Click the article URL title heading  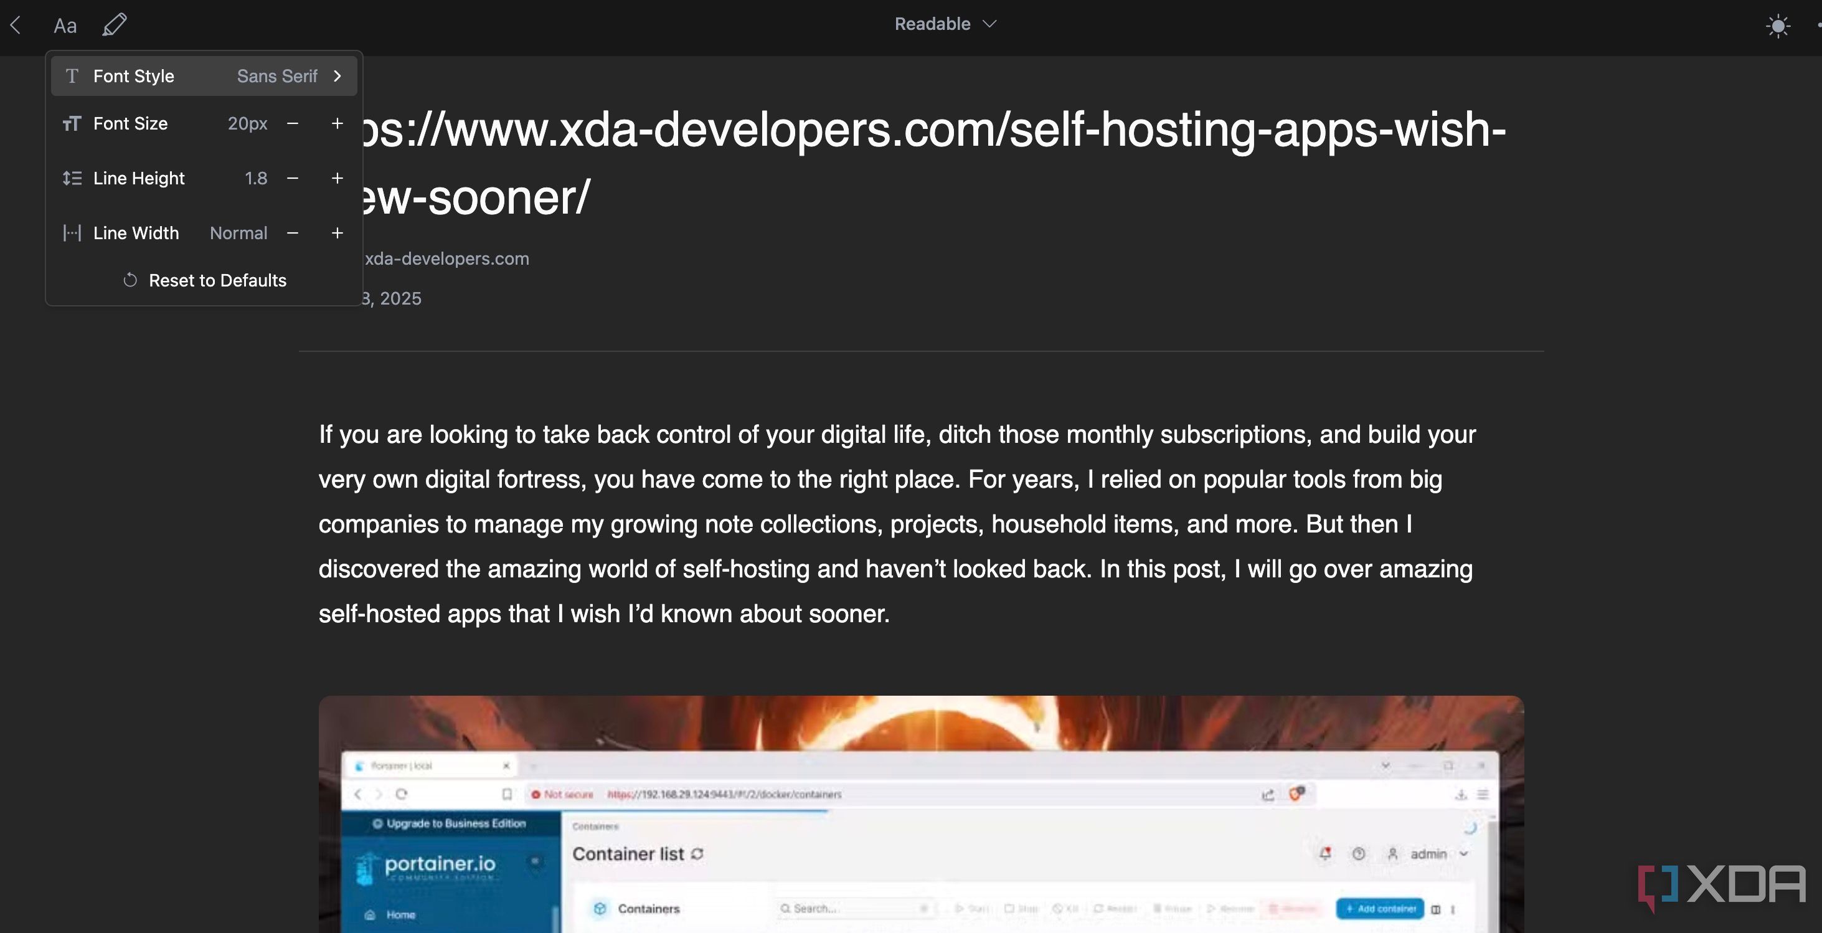[933, 163]
